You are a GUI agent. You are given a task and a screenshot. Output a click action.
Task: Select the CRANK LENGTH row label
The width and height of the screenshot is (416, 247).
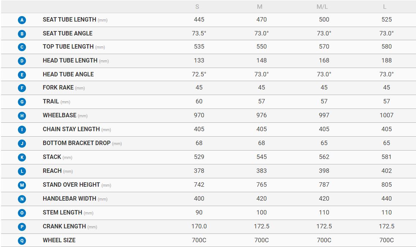[64, 227]
